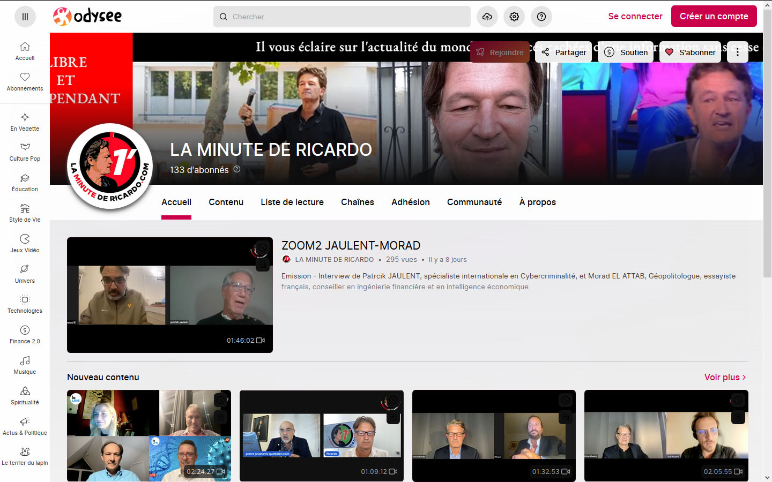
Task: Open the upload cloud icon
Action: coord(487,17)
